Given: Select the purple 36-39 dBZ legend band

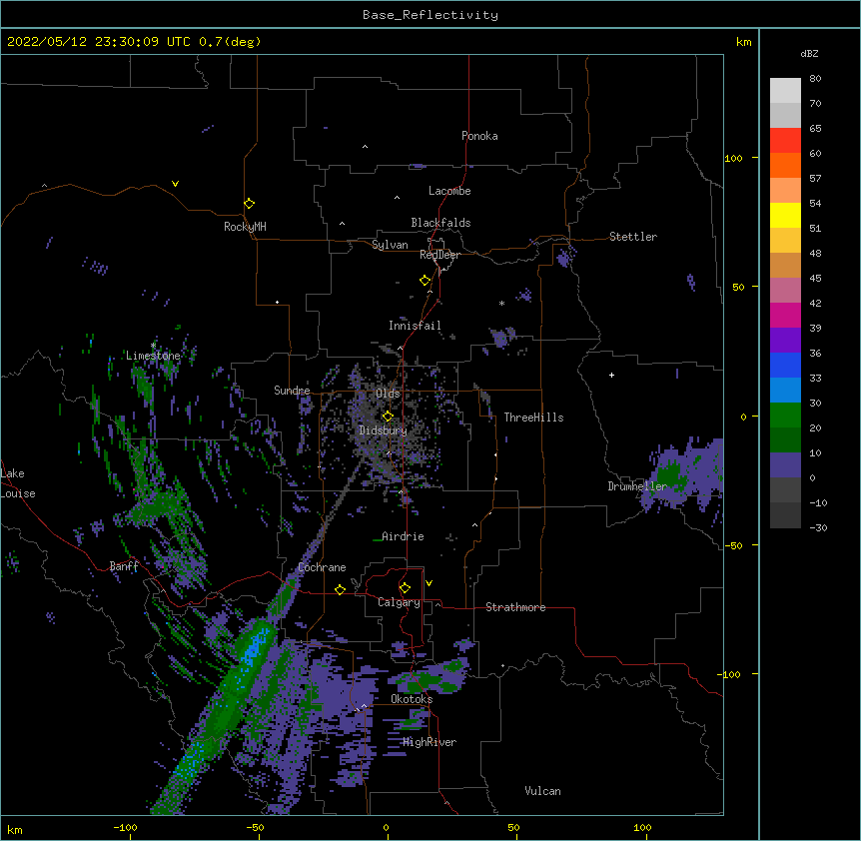Looking at the screenshot, I should point(785,341).
